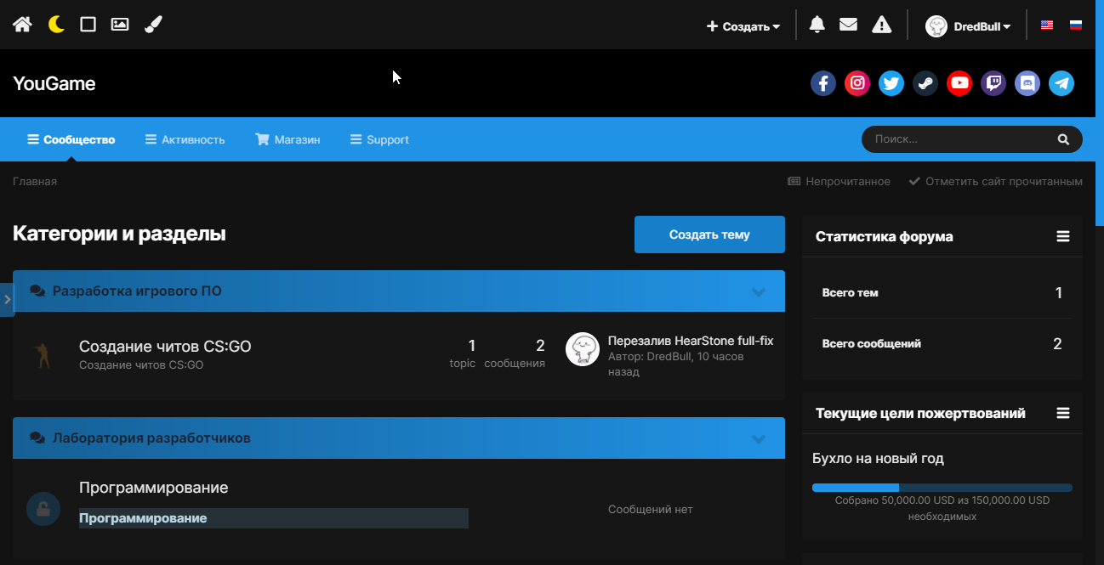The height and width of the screenshot is (565, 1104).
Task: Open the YouGame Discord link icon
Action: pyautogui.click(x=1027, y=83)
